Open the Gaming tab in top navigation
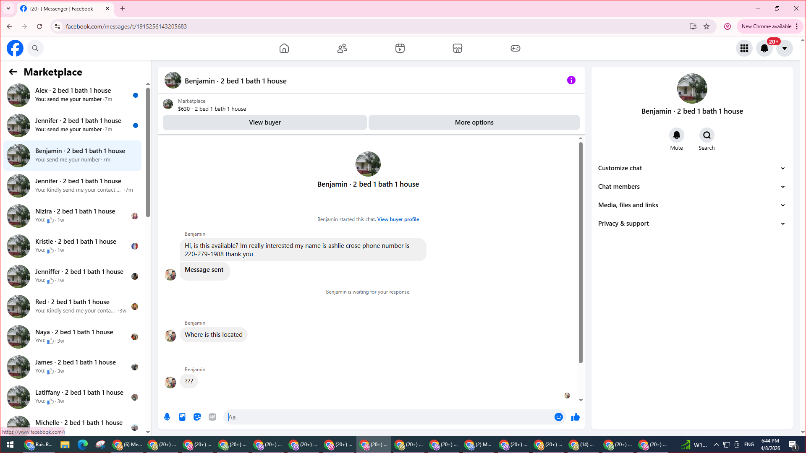Image resolution: width=806 pixels, height=453 pixels. [515, 48]
